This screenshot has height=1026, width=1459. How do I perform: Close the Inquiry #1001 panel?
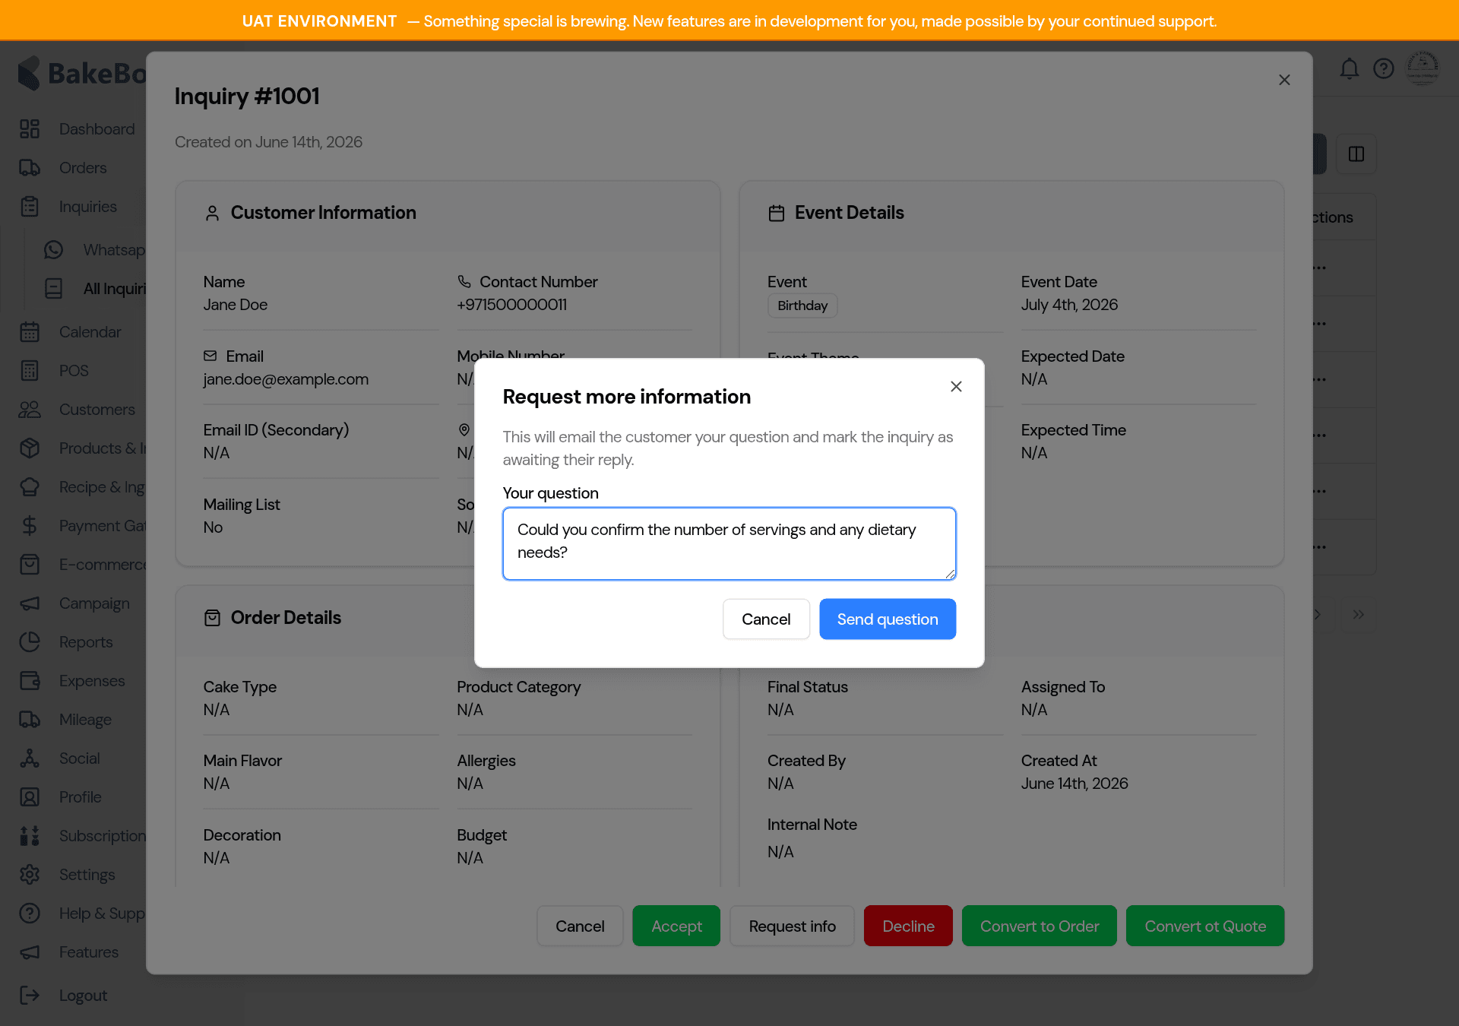pos(1284,80)
